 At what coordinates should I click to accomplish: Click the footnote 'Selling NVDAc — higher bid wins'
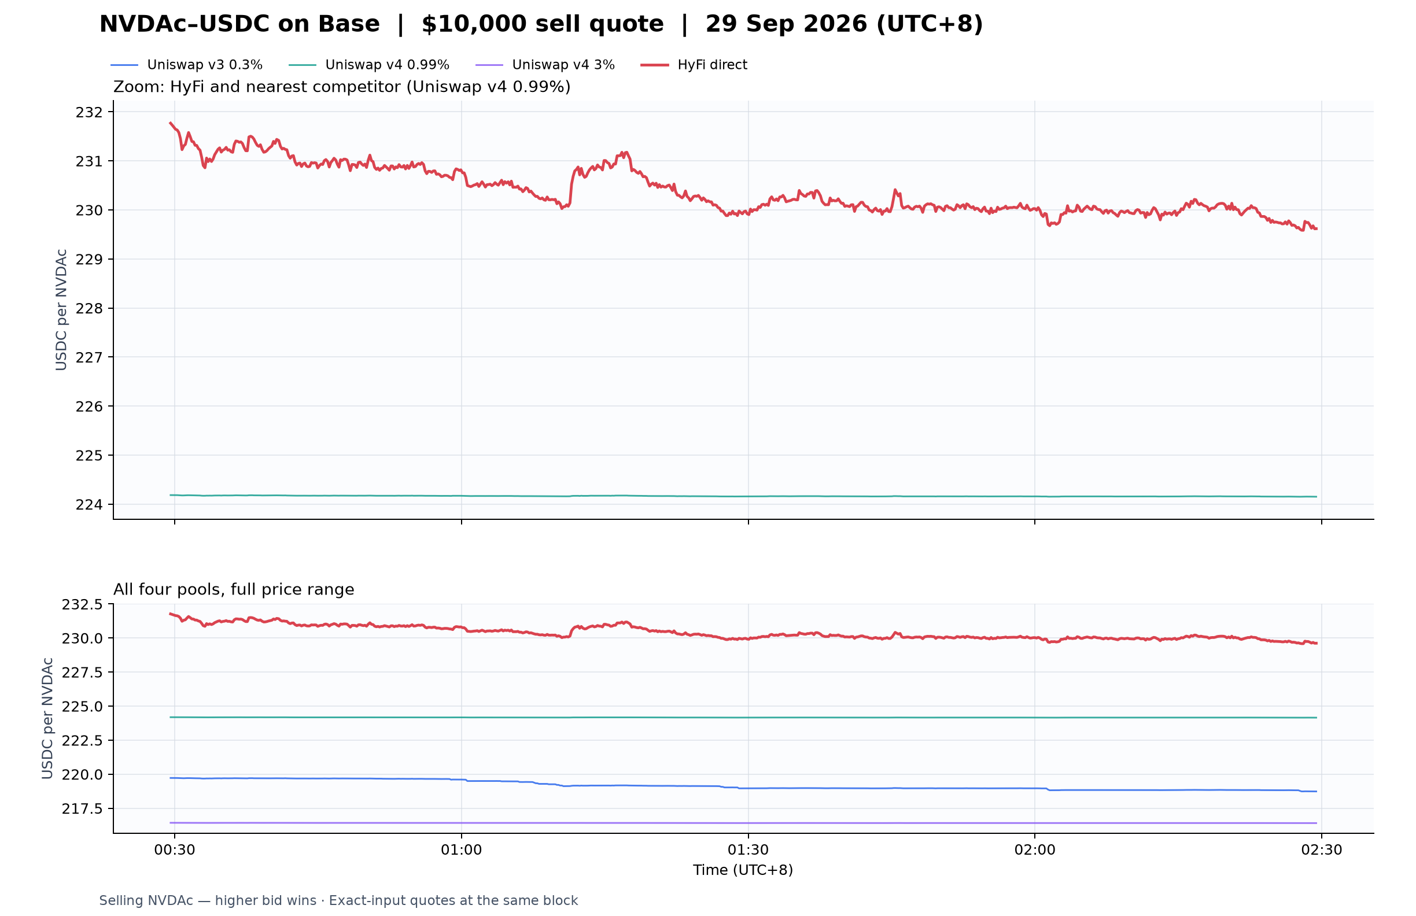point(208,900)
